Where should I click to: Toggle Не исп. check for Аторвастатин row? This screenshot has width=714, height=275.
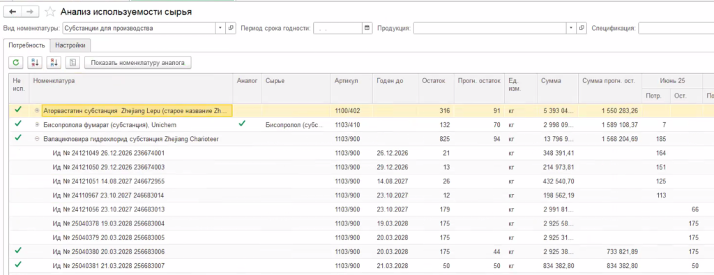point(17,110)
